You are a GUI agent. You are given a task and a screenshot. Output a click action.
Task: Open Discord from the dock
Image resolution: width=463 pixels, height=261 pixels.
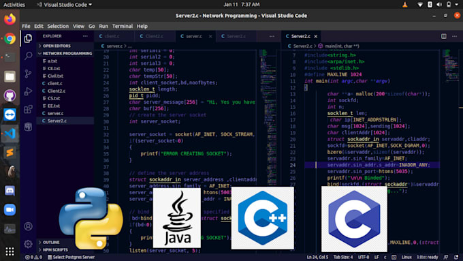click(10, 191)
